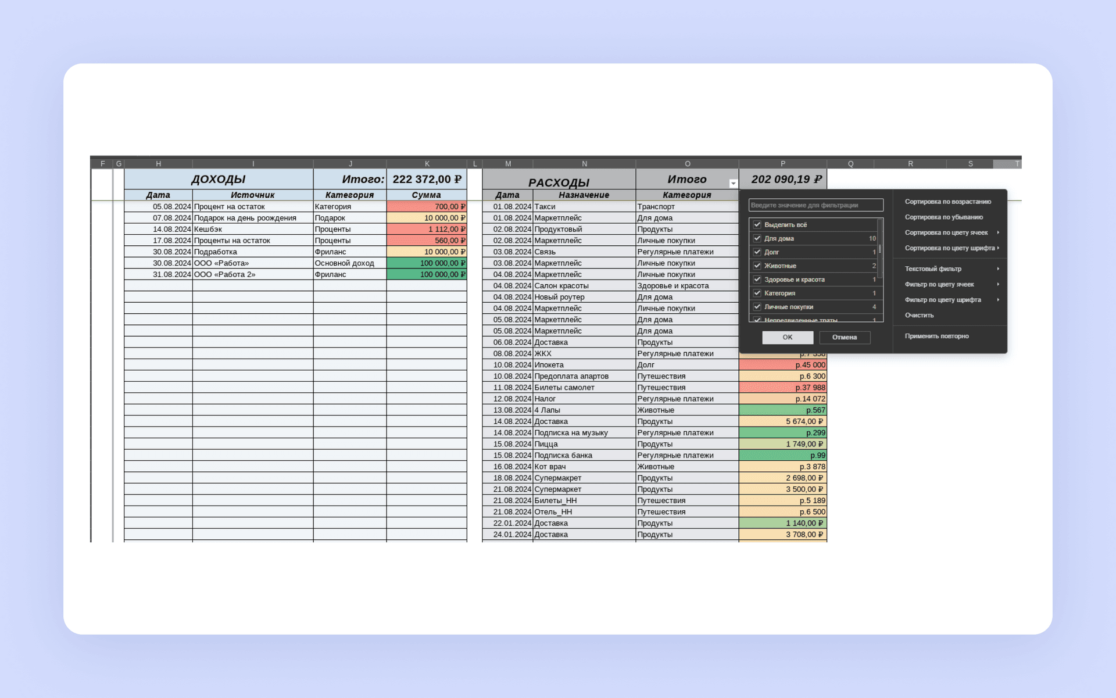1116x698 pixels.
Task: Uncheck the Для дома filter checkbox
Action: coord(757,238)
